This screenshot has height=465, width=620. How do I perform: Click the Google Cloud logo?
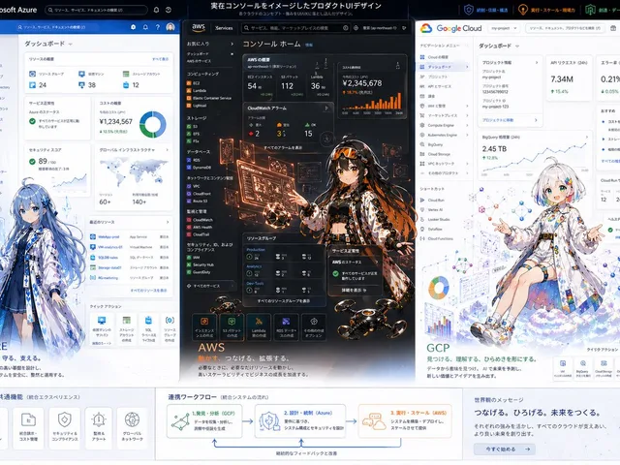coord(450,28)
